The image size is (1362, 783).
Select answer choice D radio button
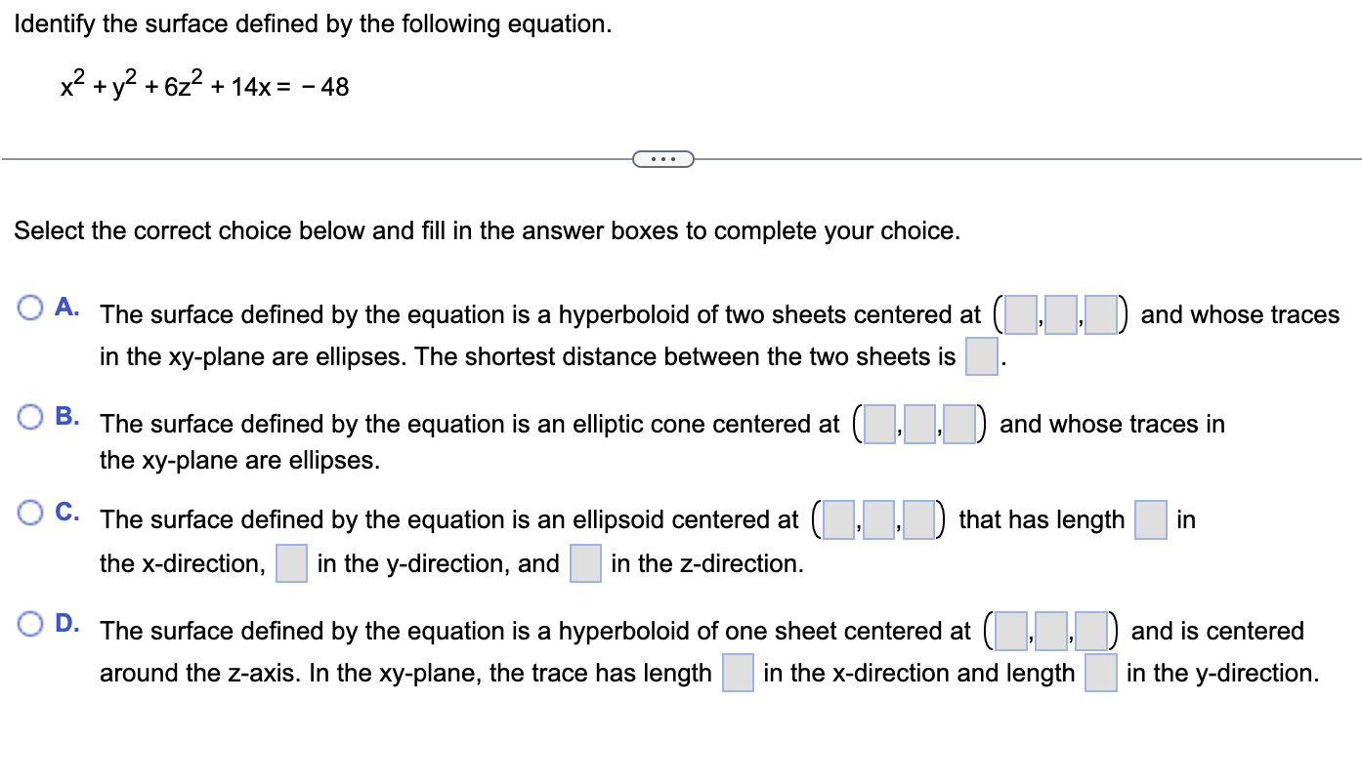coord(30,624)
